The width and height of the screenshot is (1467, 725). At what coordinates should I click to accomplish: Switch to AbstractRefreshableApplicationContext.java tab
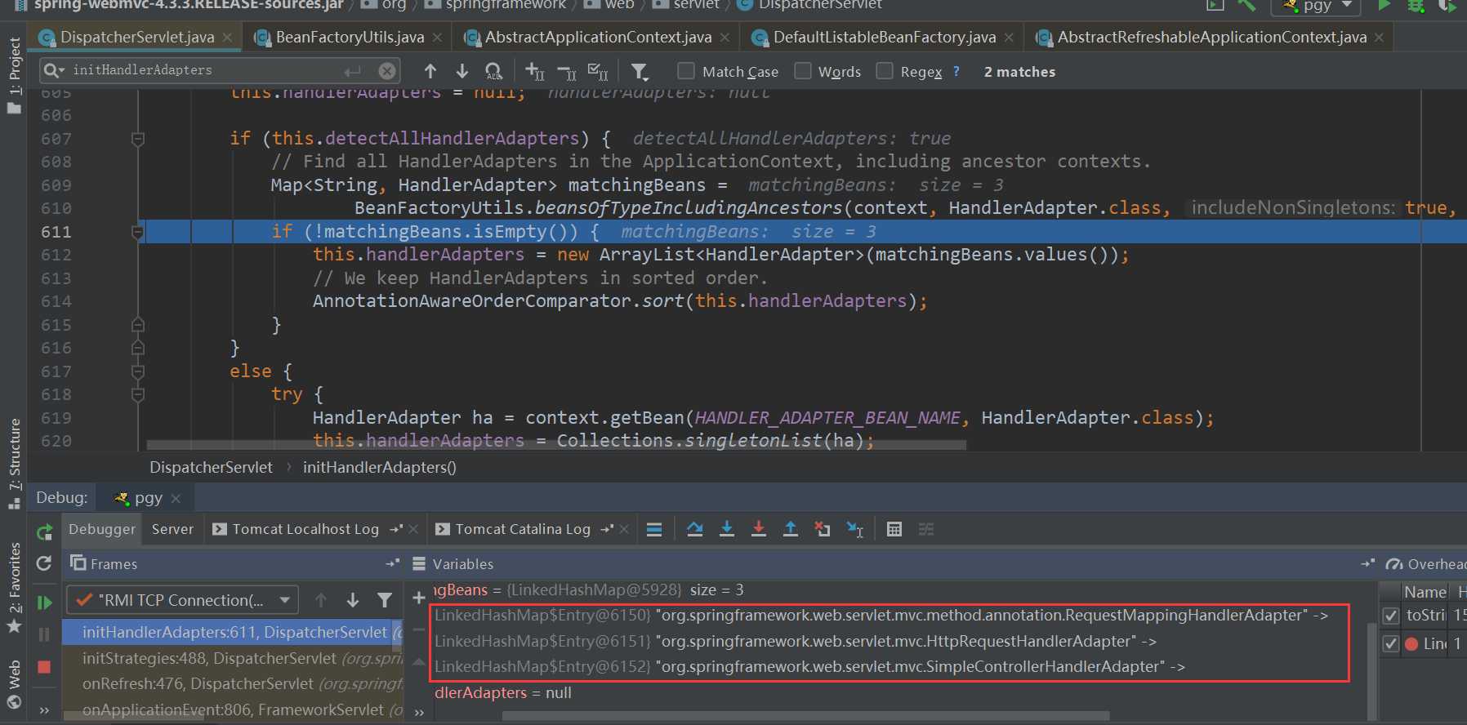click(1211, 37)
